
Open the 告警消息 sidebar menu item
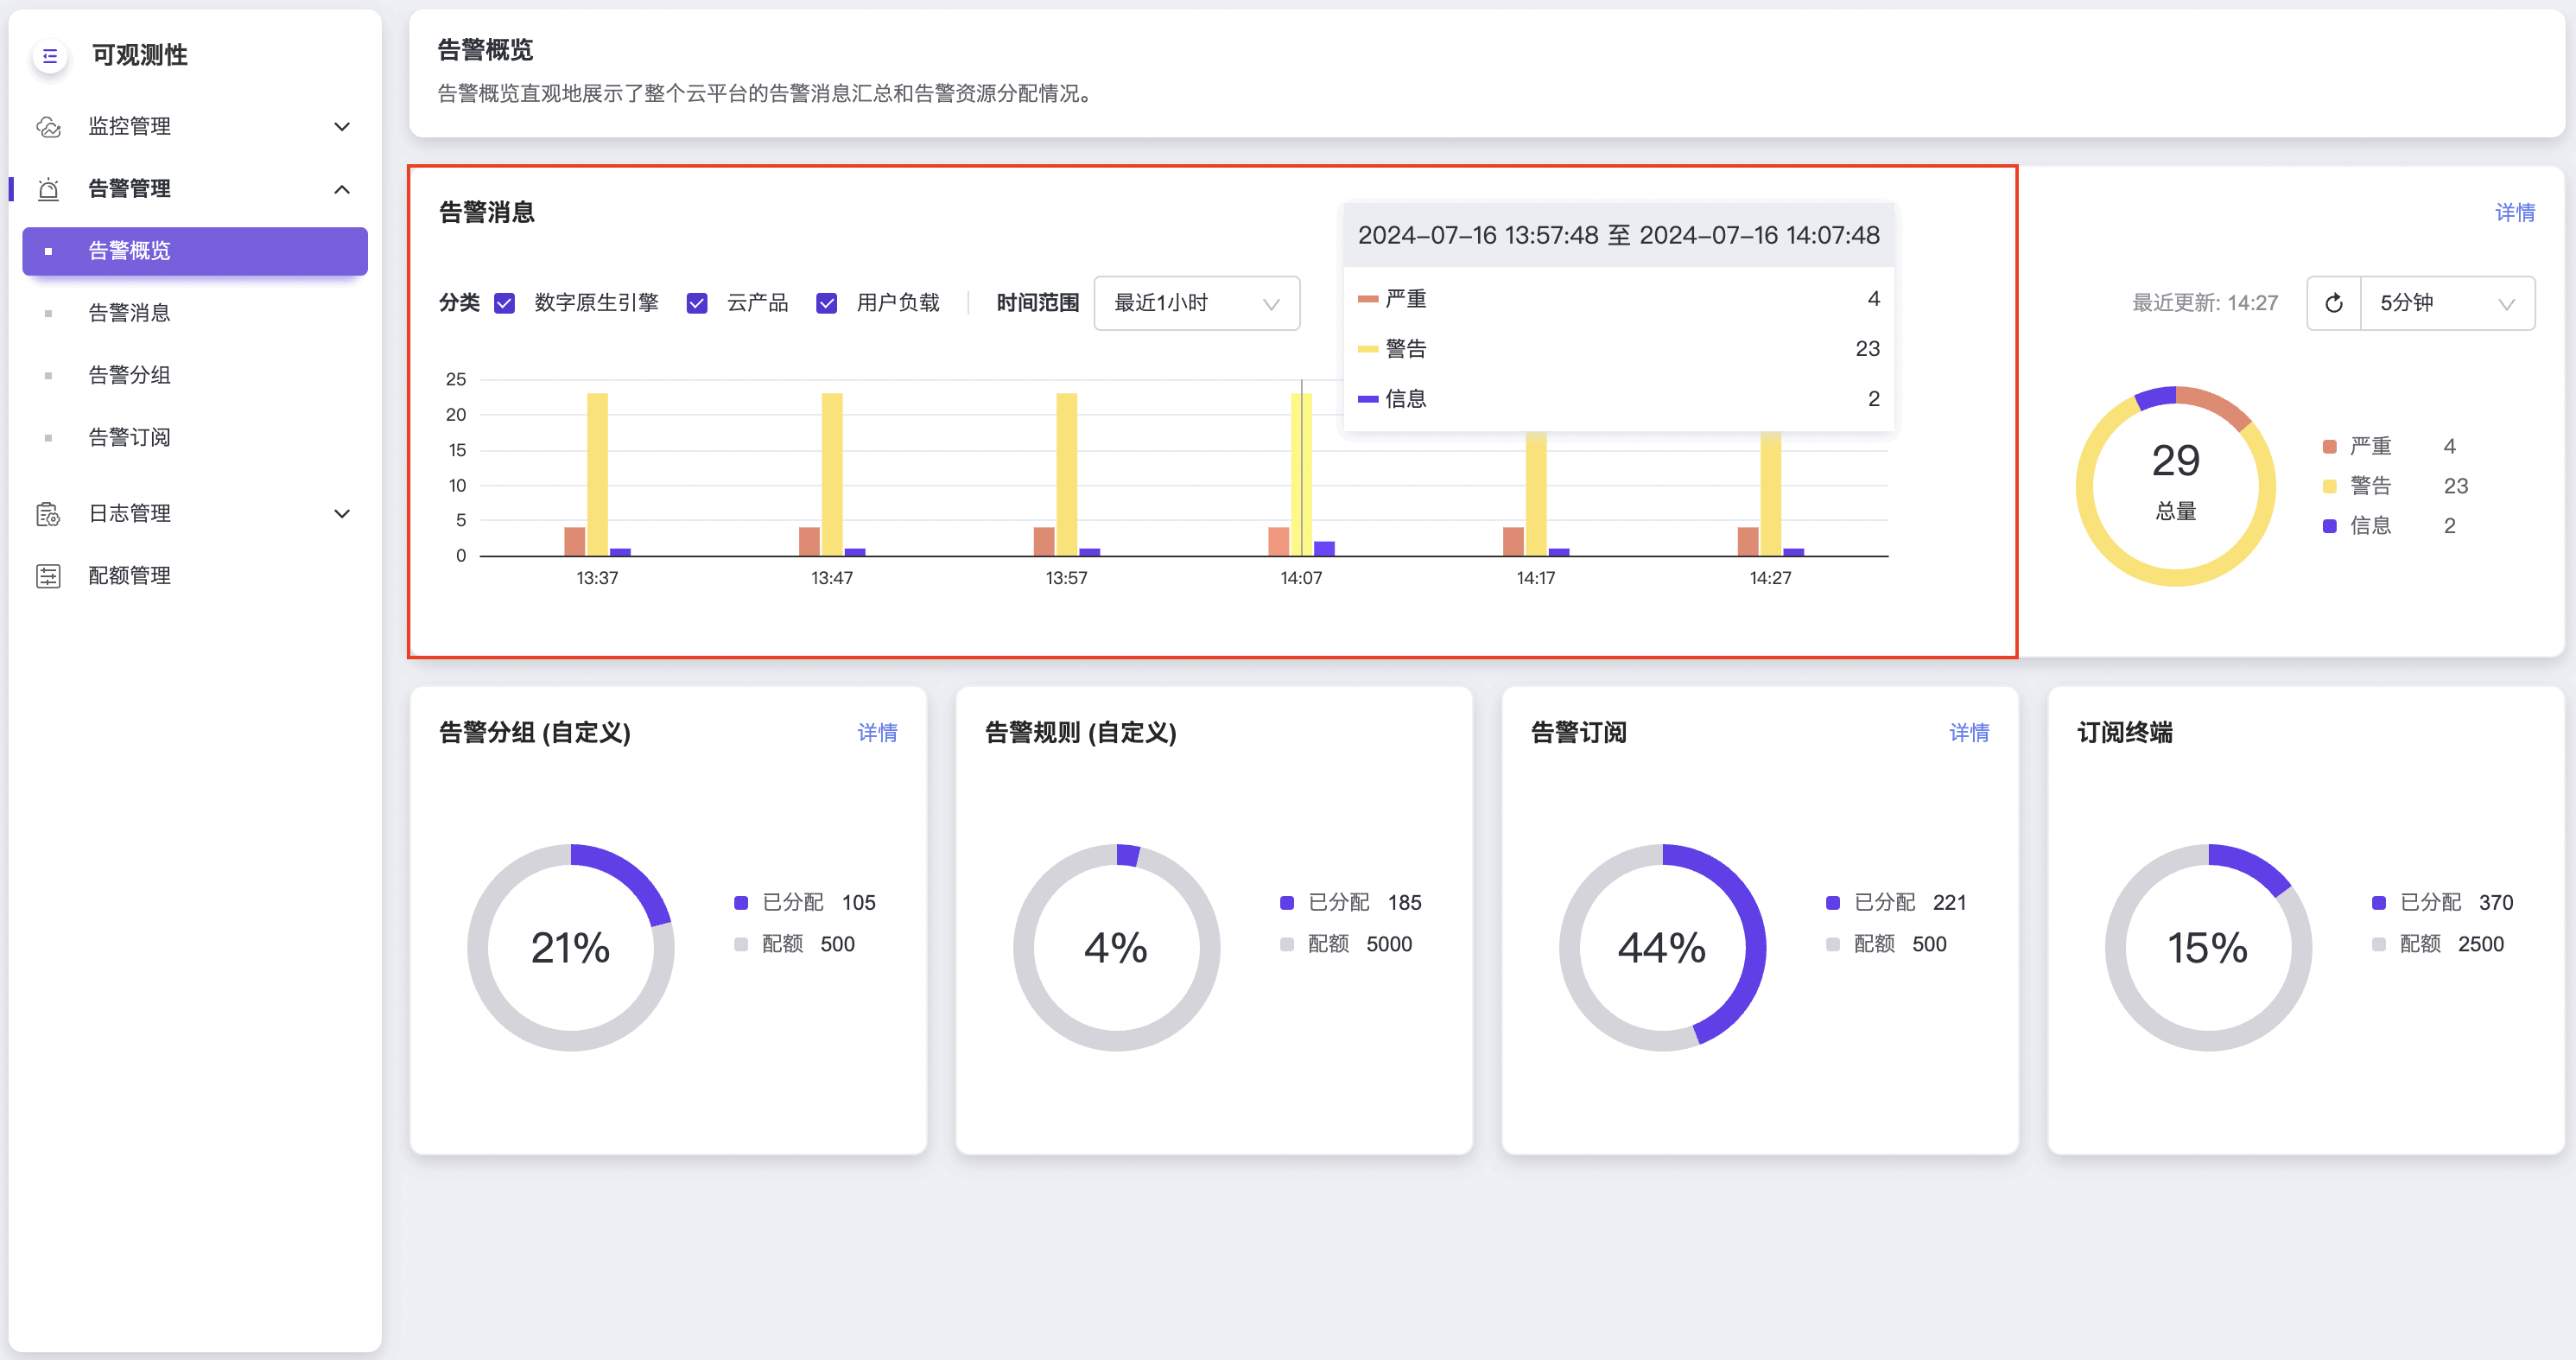coord(130,313)
